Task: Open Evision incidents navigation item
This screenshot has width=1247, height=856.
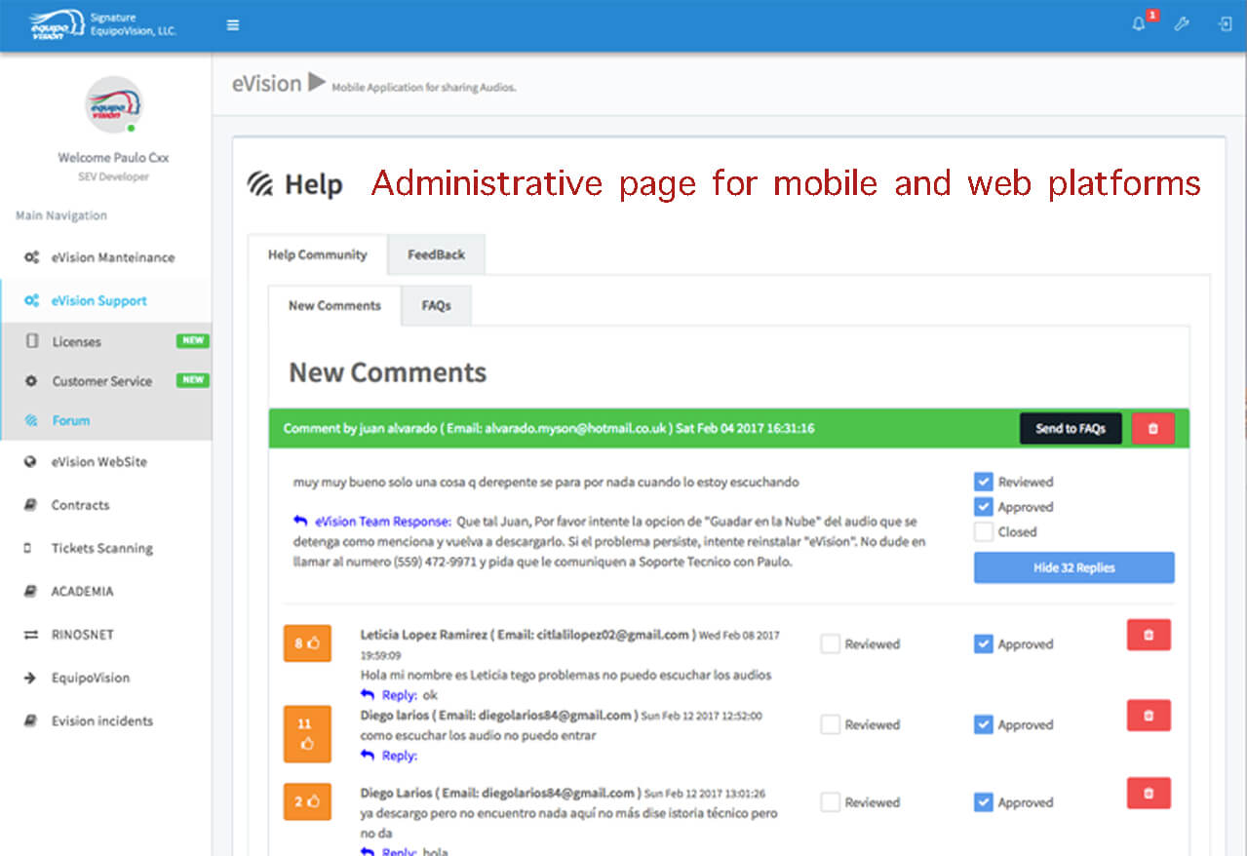Action: 105,720
